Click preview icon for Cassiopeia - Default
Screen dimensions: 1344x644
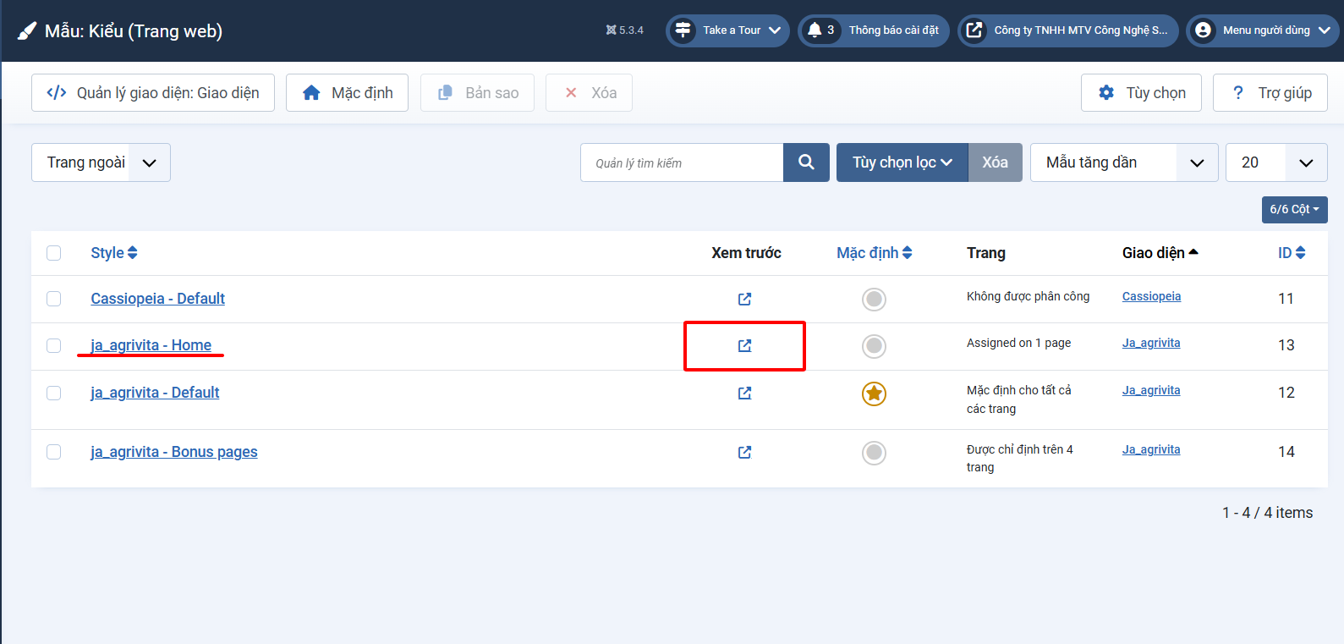point(744,299)
